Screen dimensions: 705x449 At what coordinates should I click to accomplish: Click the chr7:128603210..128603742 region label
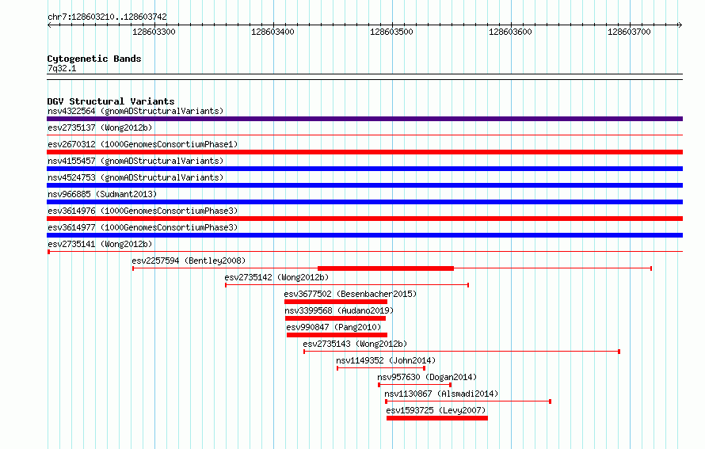pyautogui.click(x=107, y=17)
